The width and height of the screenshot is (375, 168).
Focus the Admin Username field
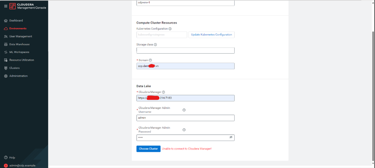pyautogui.click(x=185, y=118)
